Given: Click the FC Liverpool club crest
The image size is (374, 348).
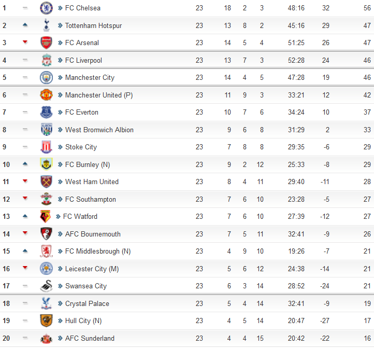Looking at the screenshot, I should click(x=46, y=60).
